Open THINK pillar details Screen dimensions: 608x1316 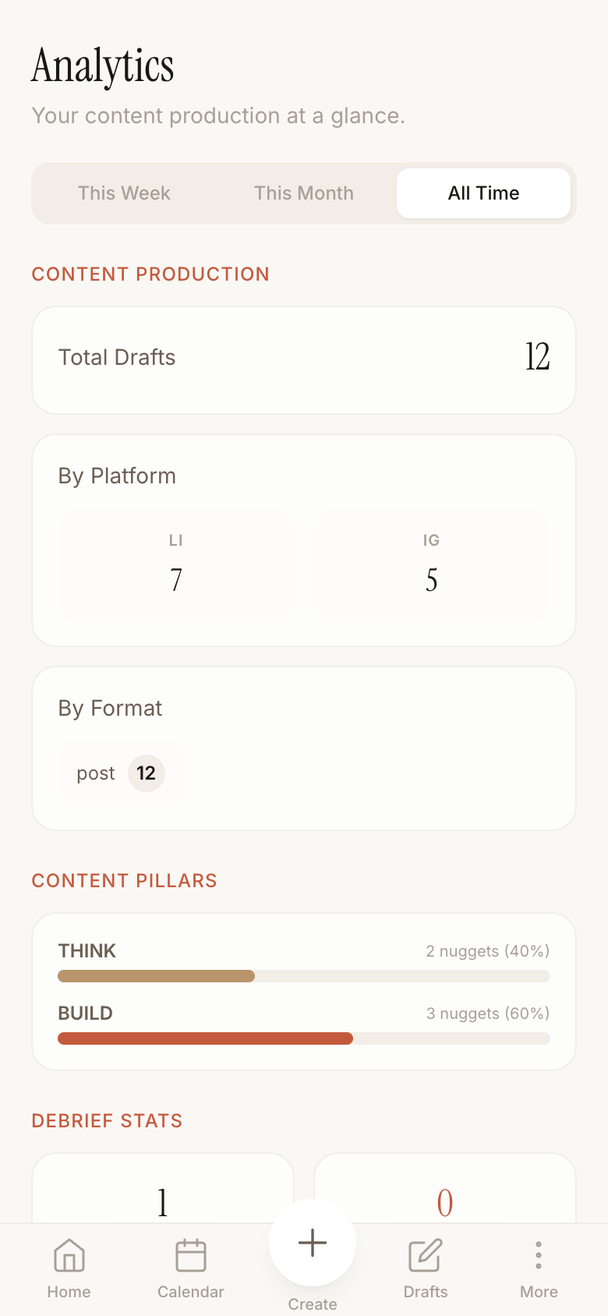coord(87,950)
